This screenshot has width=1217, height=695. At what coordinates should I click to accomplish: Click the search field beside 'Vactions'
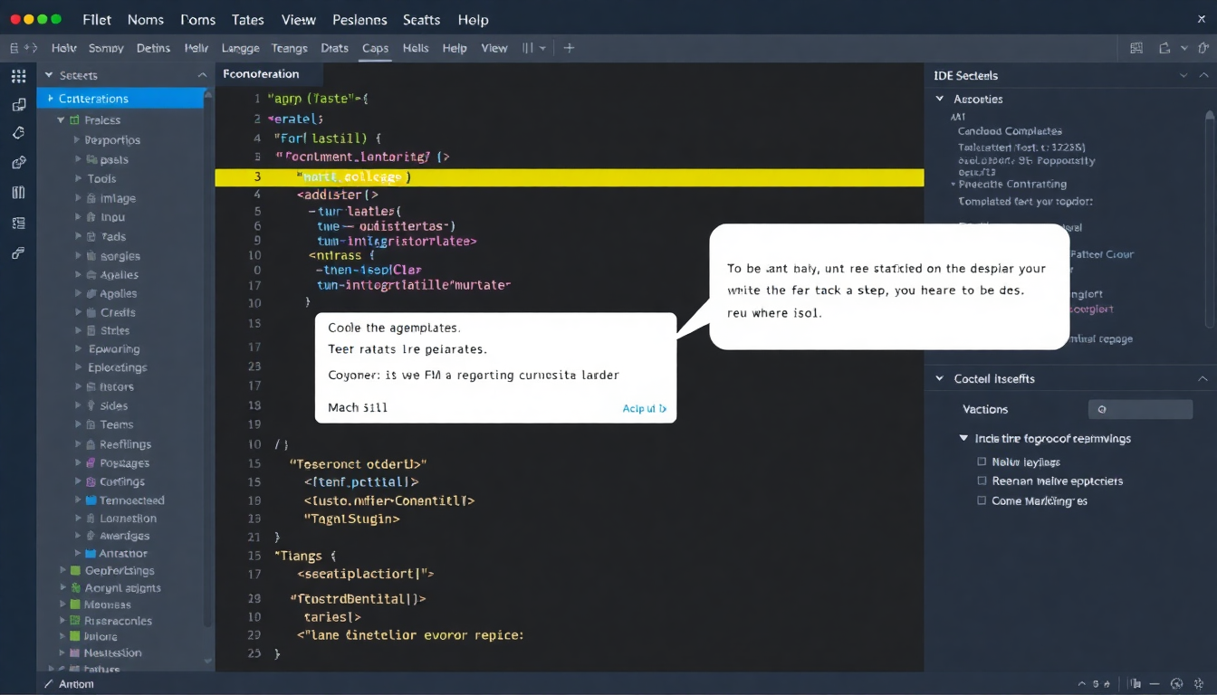[x=1140, y=409]
